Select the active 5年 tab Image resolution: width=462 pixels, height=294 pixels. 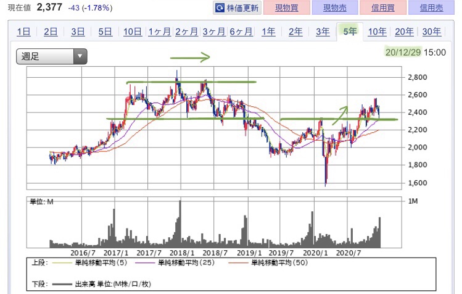350,31
